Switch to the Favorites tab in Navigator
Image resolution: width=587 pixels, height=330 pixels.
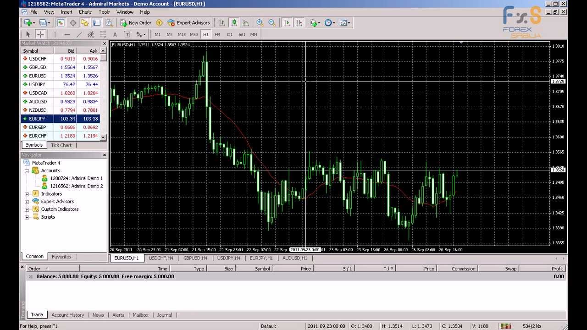pyautogui.click(x=61, y=257)
